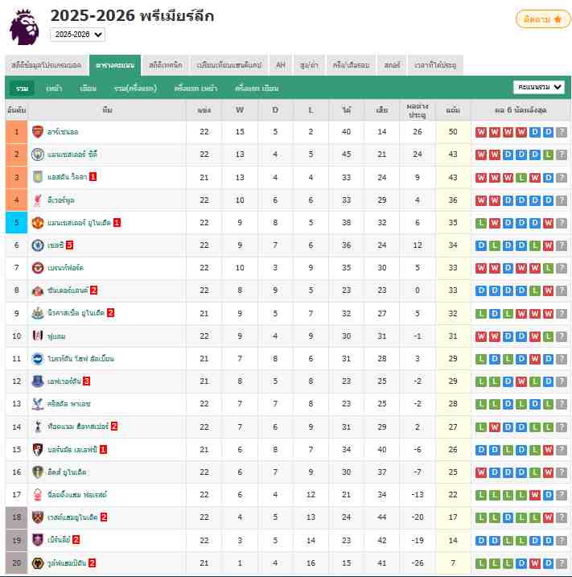This screenshot has height=577, width=572.
Task: Click the Newcastle United crest
Action: click(x=38, y=312)
